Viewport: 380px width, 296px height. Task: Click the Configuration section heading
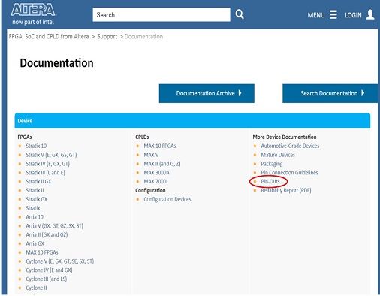150,190
